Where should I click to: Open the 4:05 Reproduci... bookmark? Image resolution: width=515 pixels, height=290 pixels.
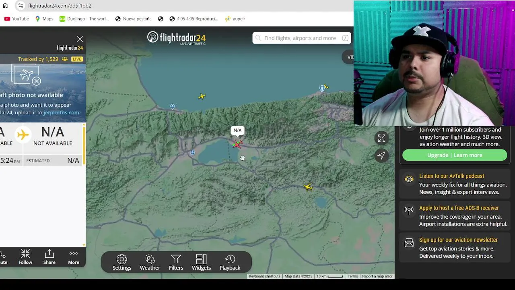pos(194,19)
